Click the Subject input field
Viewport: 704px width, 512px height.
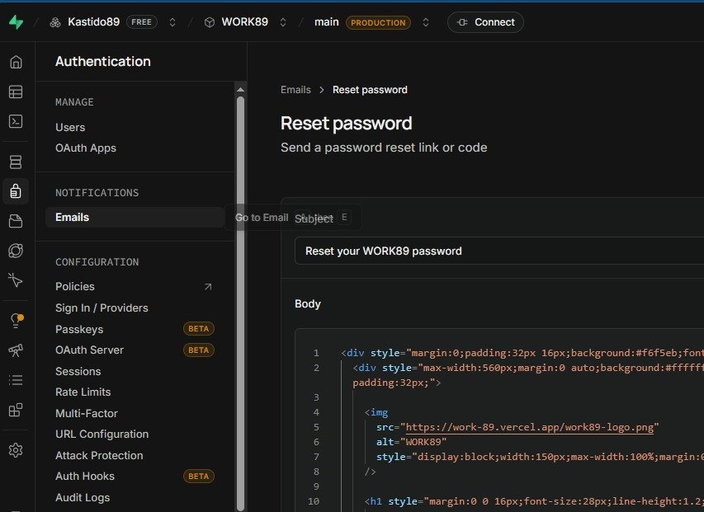click(499, 251)
